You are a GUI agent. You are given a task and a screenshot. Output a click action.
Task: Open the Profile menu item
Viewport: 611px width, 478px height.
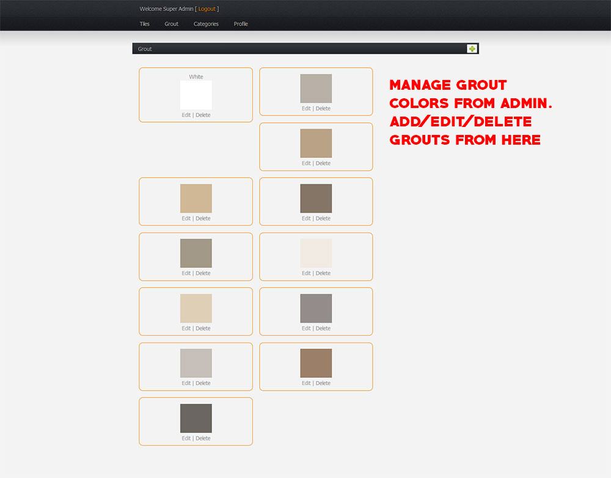(x=241, y=24)
